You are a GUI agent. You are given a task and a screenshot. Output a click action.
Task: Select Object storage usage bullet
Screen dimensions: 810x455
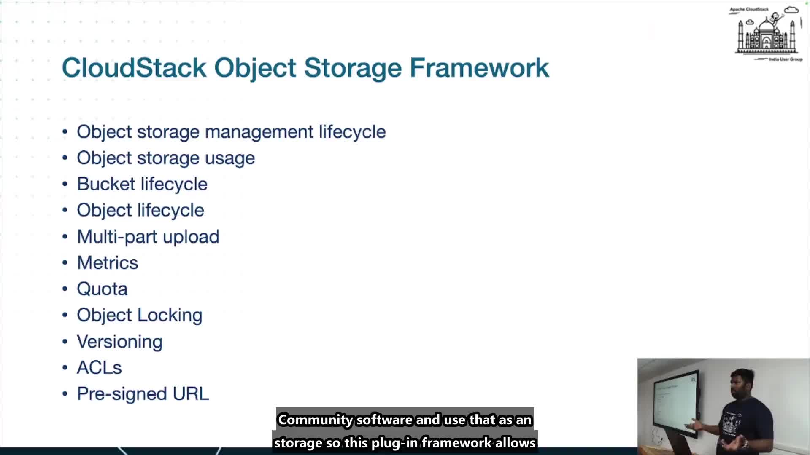pyautogui.click(x=165, y=157)
